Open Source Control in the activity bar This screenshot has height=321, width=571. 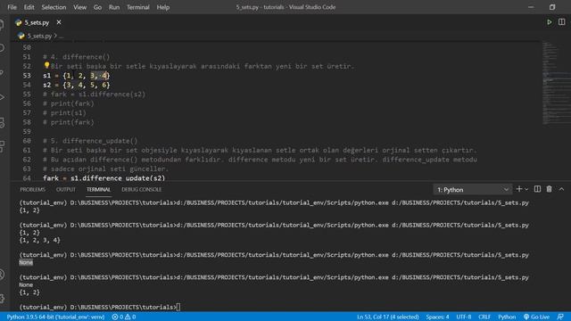pyautogui.click(x=2, y=73)
